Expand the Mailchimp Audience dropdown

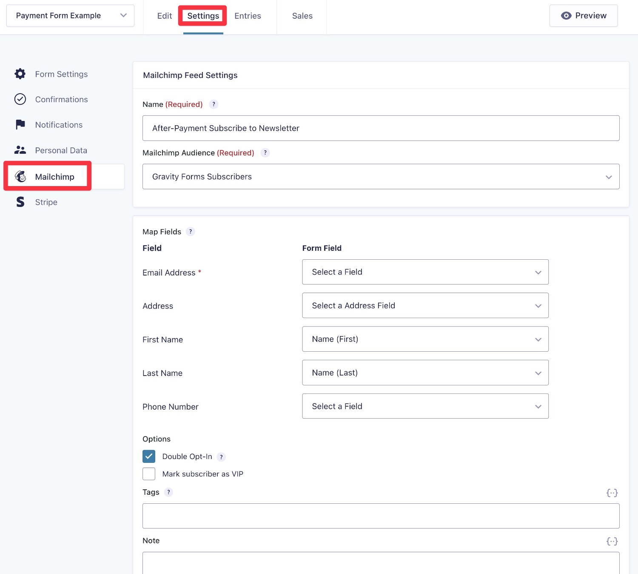point(381,177)
